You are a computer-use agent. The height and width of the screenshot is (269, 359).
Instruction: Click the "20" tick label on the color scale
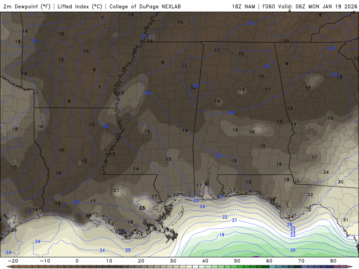(141, 261)
